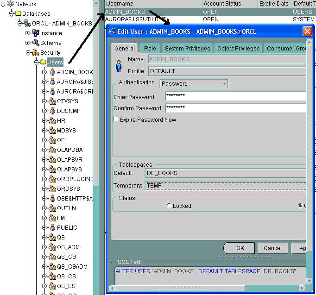Click the Edit User dialog title icon
The height and width of the screenshot is (295, 316).
[112, 31]
